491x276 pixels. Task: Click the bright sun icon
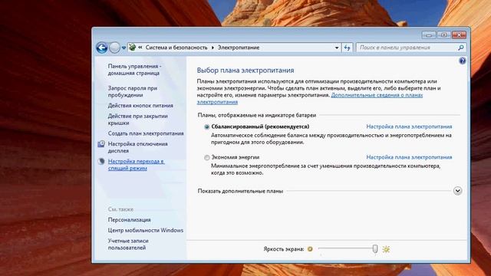point(386,249)
